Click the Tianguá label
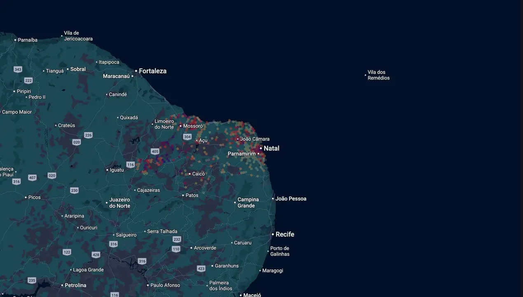This screenshot has width=523, height=297. (x=55, y=71)
